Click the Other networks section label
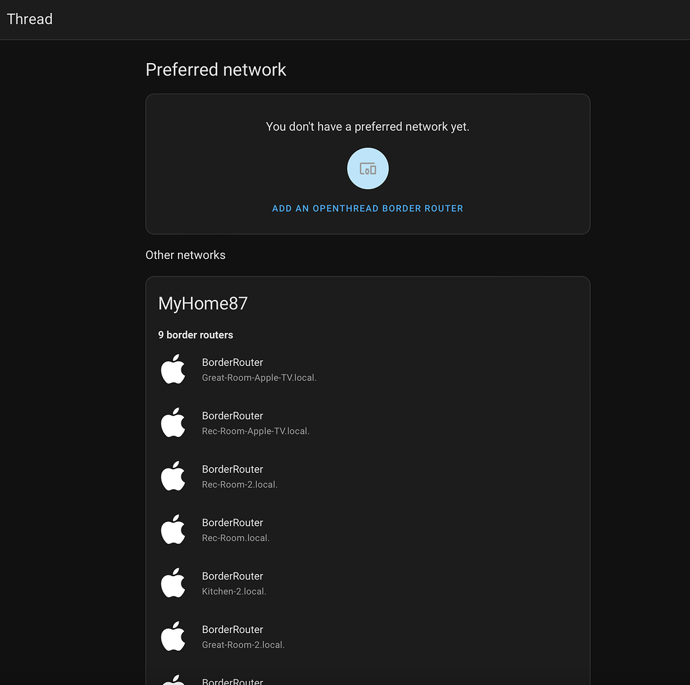 (x=186, y=255)
